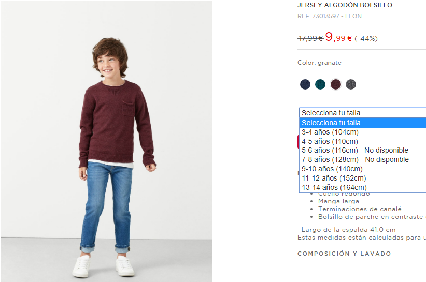426x282 pixels.
Task: Pick the unavailable 7-8 años (128cm) option
Action: coord(362,159)
